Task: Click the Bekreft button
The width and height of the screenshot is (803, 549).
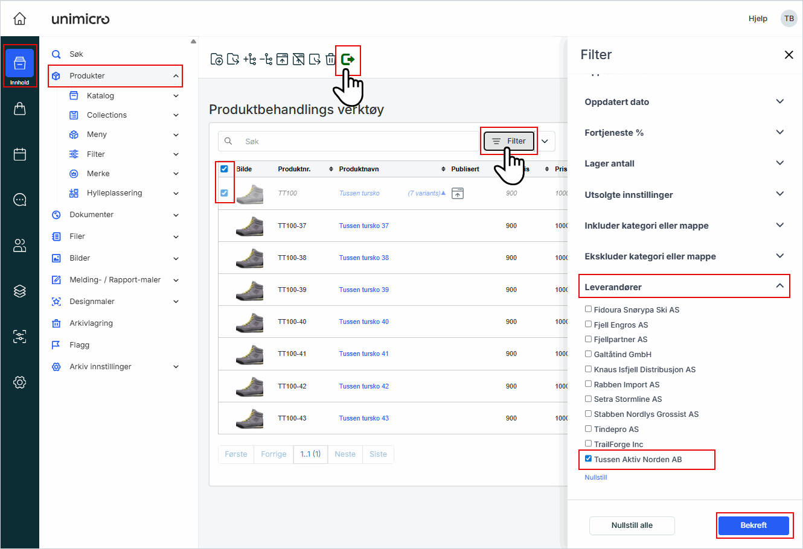Action: [753, 525]
